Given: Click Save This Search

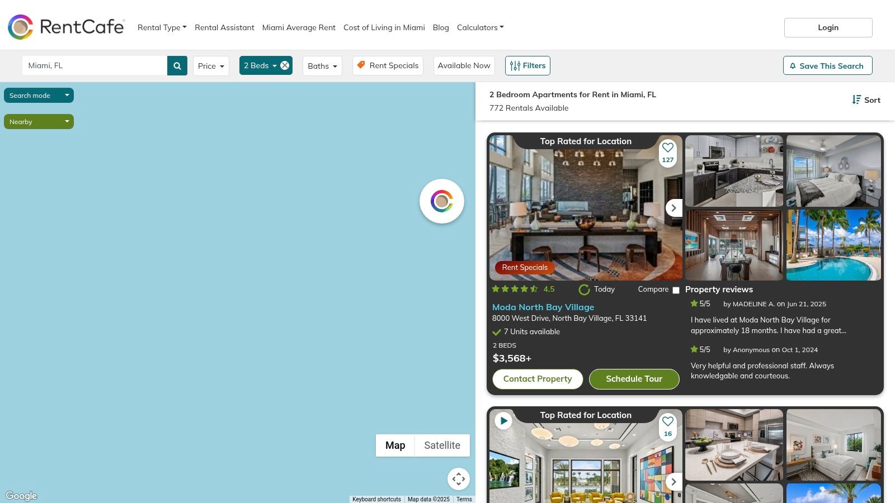Looking at the screenshot, I should (x=828, y=65).
